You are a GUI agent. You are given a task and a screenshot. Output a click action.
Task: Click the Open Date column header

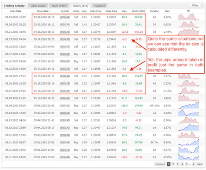(x=16, y=11)
